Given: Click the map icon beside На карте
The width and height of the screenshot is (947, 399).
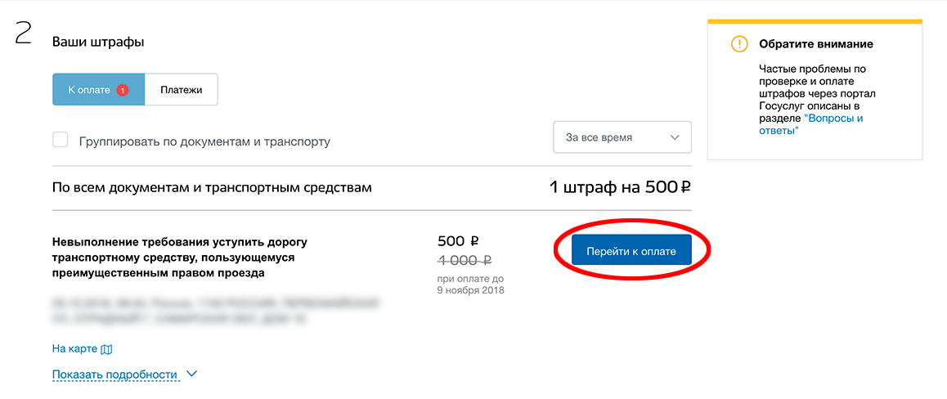Looking at the screenshot, I should coord(107,349).
